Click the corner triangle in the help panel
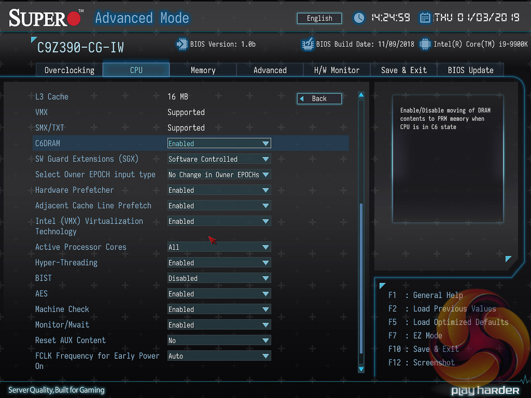Image resolution: width=531 pixels, height=398 pixels. coord(508,259)
